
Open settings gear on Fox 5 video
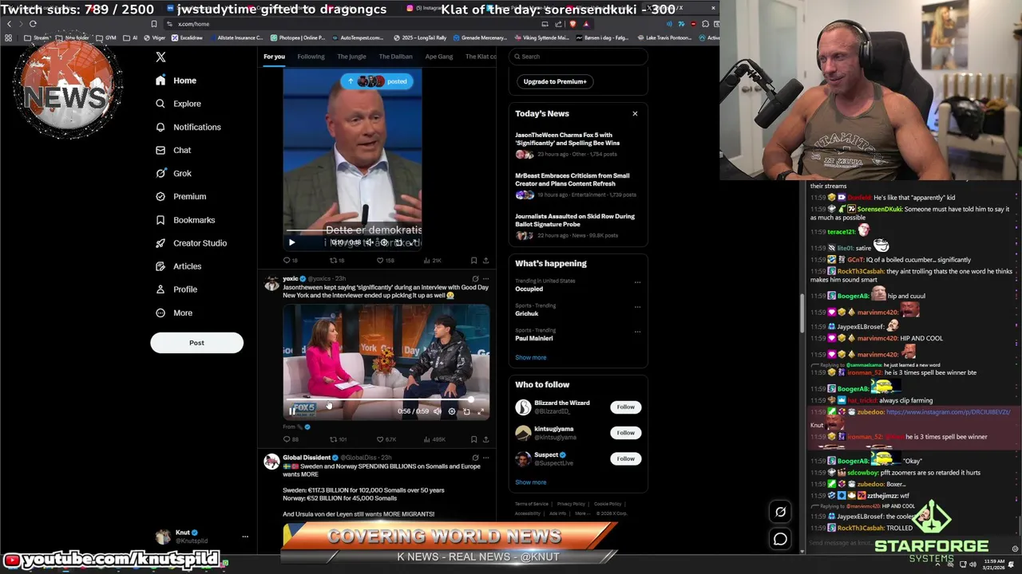point(452,411)
